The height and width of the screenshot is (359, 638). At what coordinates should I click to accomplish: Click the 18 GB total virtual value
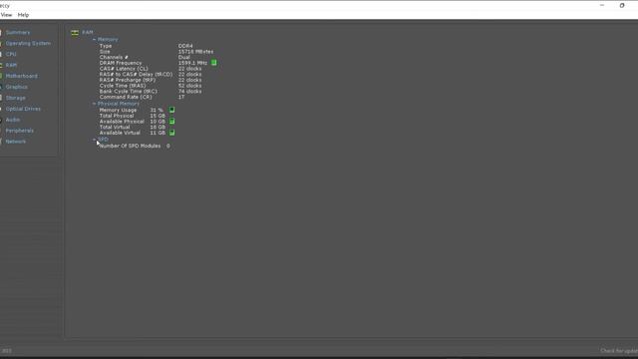158,128
